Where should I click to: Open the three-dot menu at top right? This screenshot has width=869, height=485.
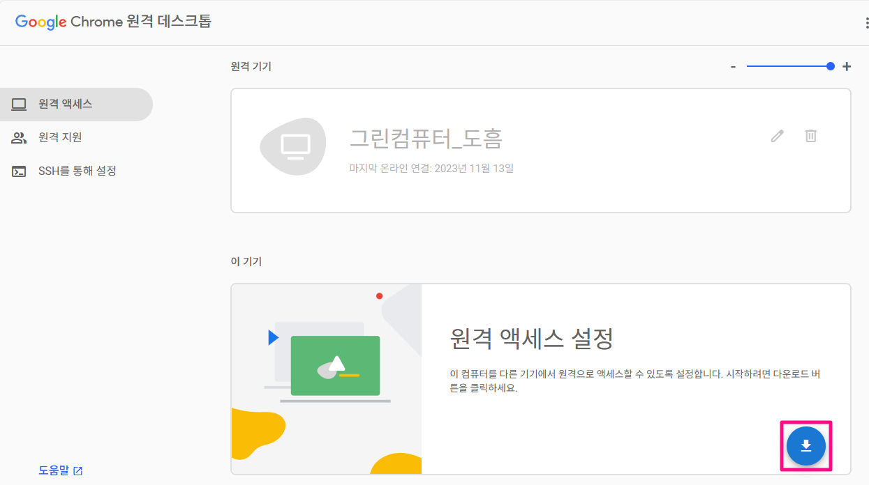pos(866,23)
